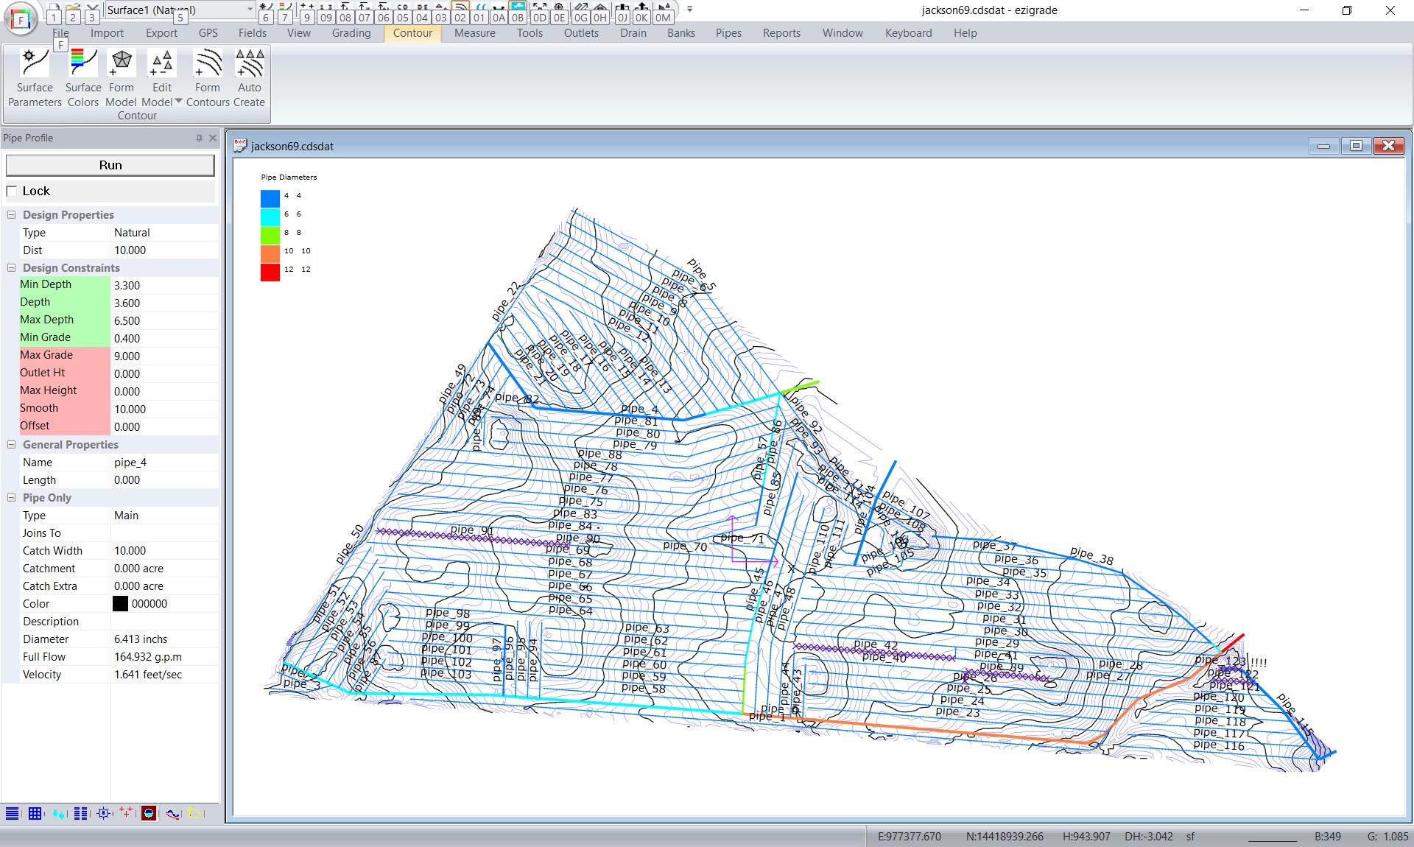Switch to the Pipes ribbon tab

[x=728, y=33]
